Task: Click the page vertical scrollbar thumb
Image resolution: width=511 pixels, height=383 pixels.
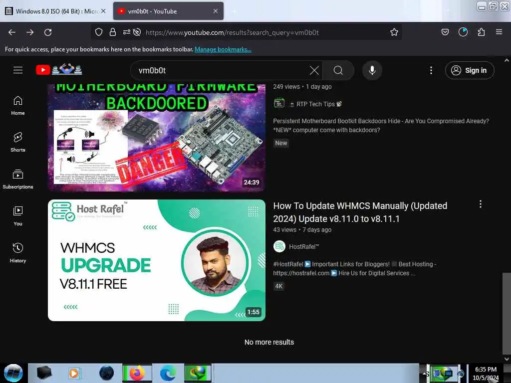Action: coord(507,313)
